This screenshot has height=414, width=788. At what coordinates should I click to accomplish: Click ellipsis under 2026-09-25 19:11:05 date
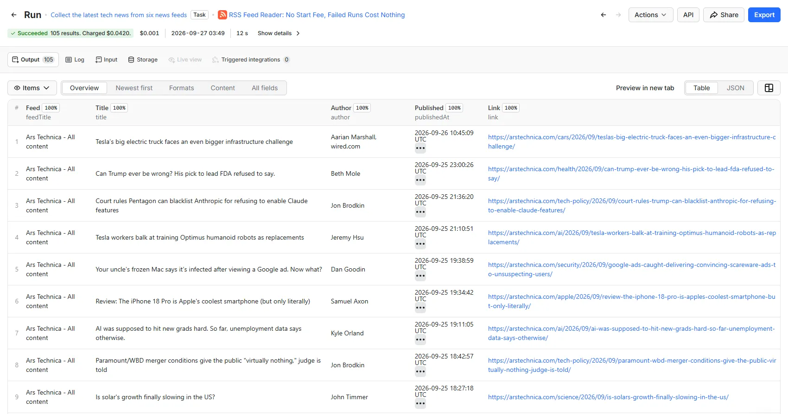click(x=420, y=340)
